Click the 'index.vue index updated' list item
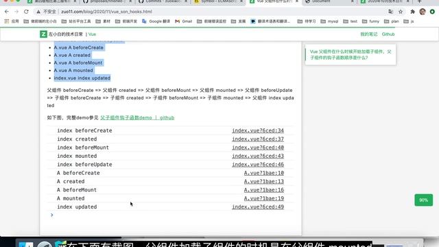439x247 pixels. click(x=82, y=78)
